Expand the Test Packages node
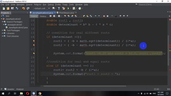The width and height of the screenshot is (171, 96). tap(2, 30)
